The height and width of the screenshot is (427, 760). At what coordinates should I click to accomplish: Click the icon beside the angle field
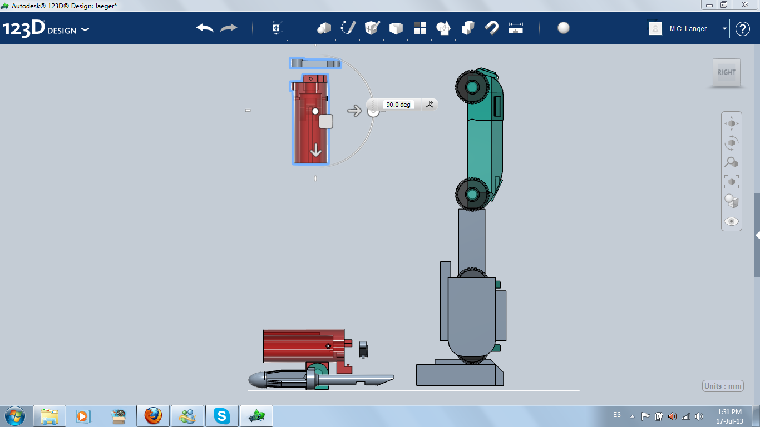[x=430, y=104]
